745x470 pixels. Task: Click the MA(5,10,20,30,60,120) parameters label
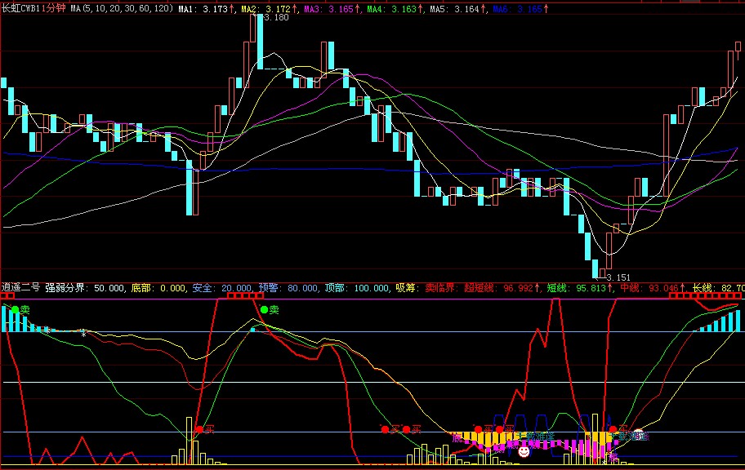(x=122, y=7)
